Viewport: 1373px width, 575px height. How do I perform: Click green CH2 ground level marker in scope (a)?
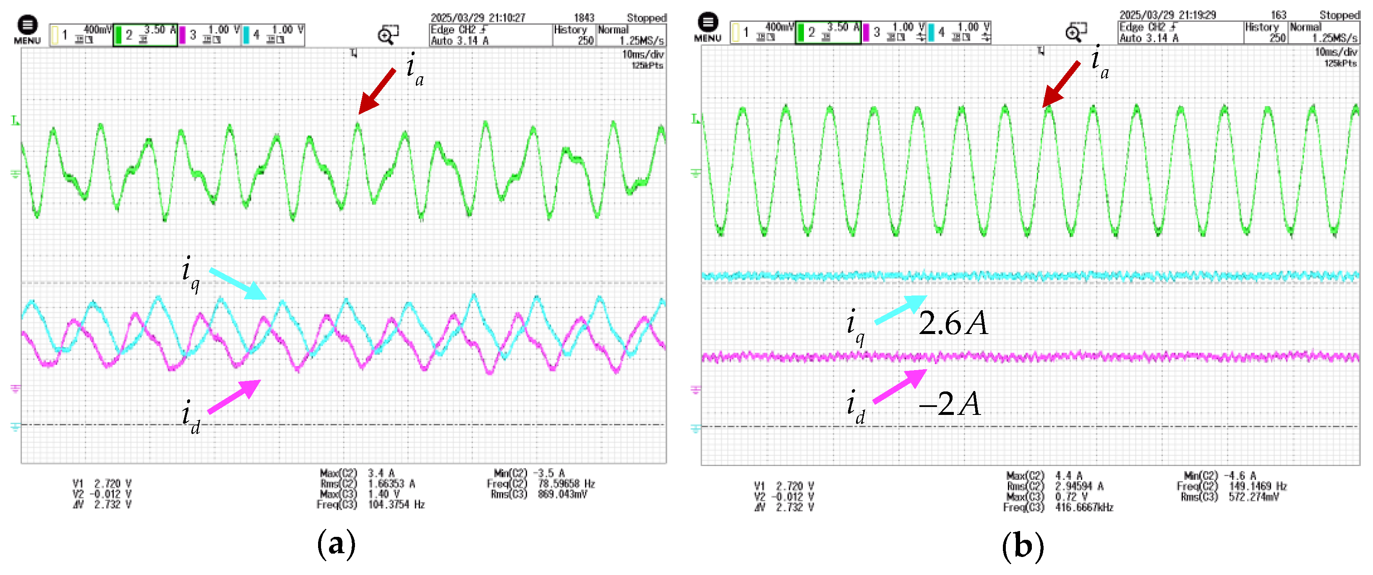[x=15, y=174]
